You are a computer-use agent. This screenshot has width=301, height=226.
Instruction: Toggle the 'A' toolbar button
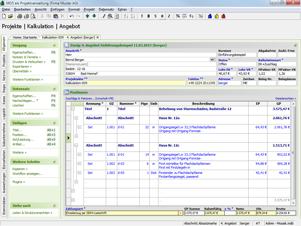(x=162, y=16)
